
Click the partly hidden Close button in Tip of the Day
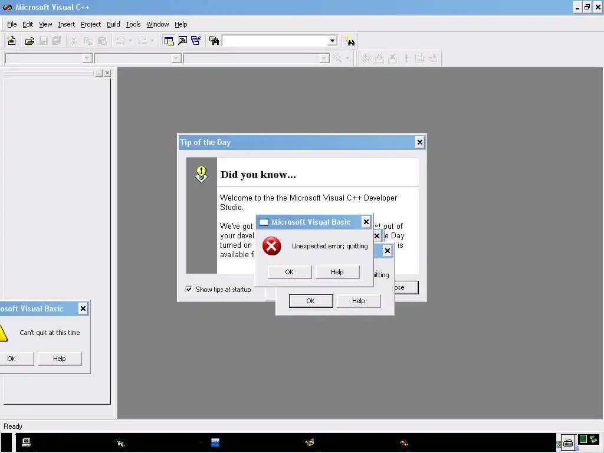[406, 287]
